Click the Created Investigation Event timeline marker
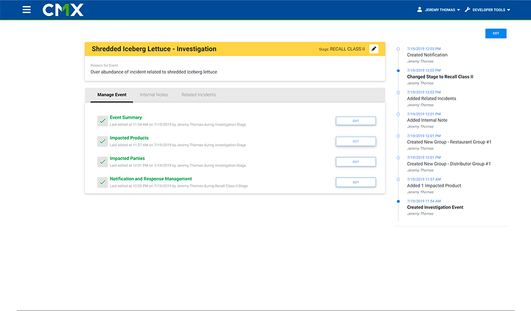 pos(398,201)
